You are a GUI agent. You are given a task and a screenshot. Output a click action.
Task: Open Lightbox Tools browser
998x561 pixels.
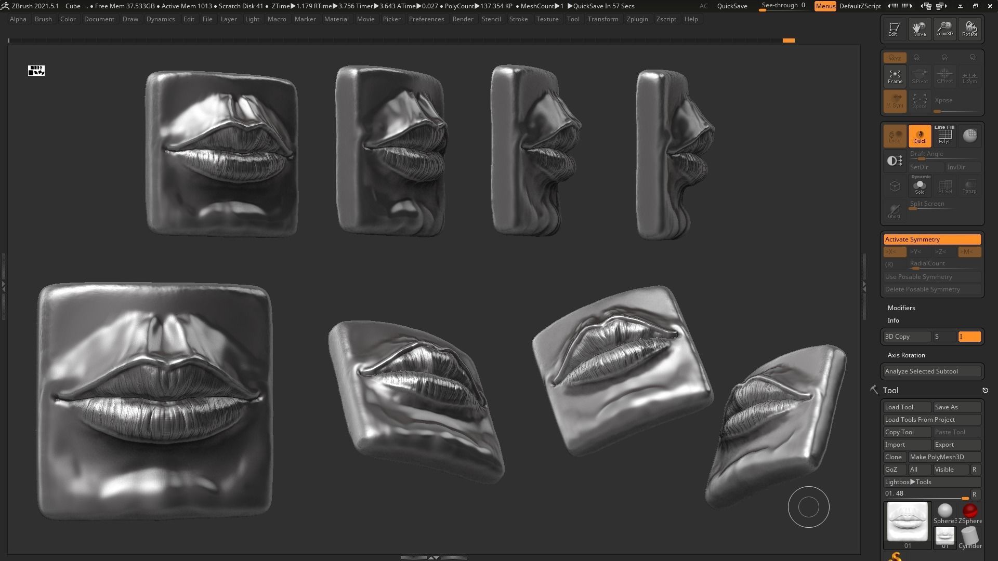coord(932,482)
